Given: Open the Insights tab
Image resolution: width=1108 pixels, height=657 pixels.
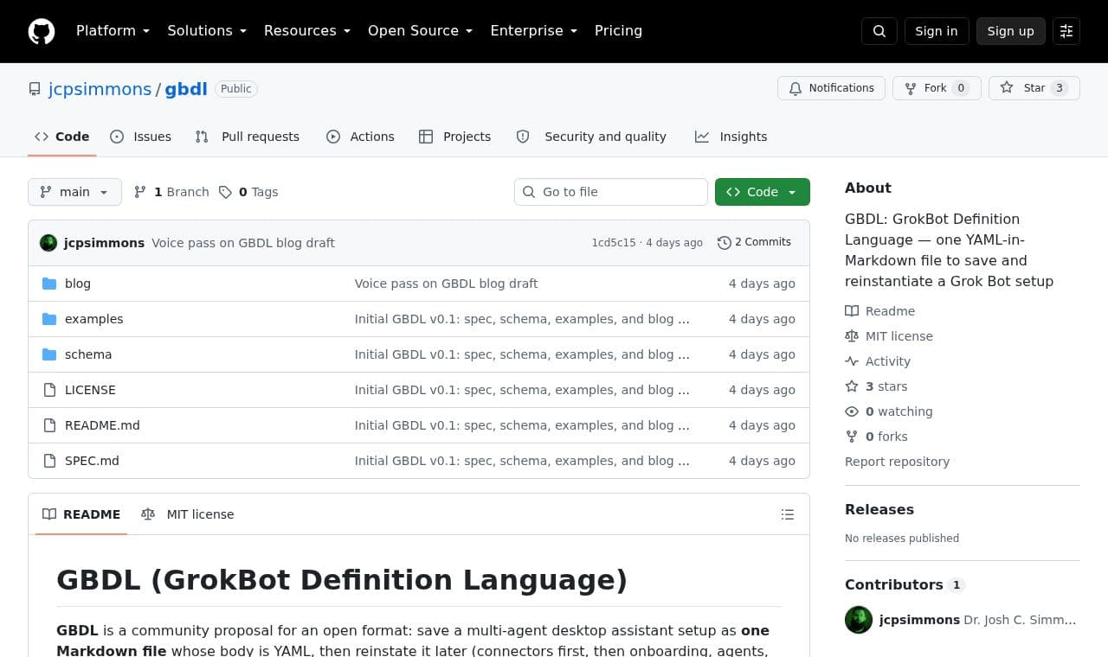Looking at the screenshot, I should (731, 137).
